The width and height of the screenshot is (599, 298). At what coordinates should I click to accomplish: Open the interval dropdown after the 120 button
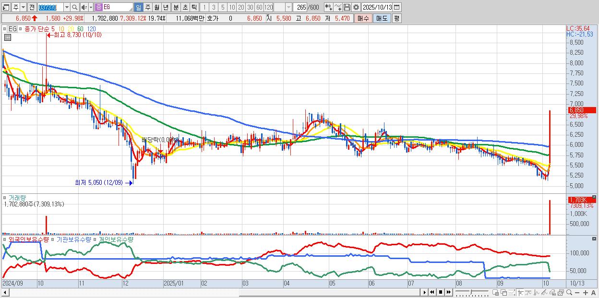288,7
